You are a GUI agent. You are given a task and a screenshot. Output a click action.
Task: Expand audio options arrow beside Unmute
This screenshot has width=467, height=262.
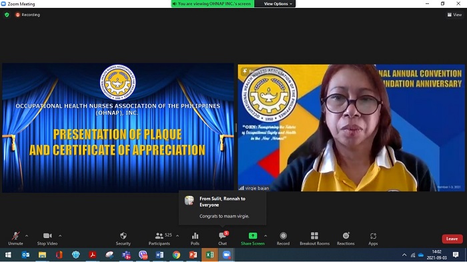click(x=27, y=236)
